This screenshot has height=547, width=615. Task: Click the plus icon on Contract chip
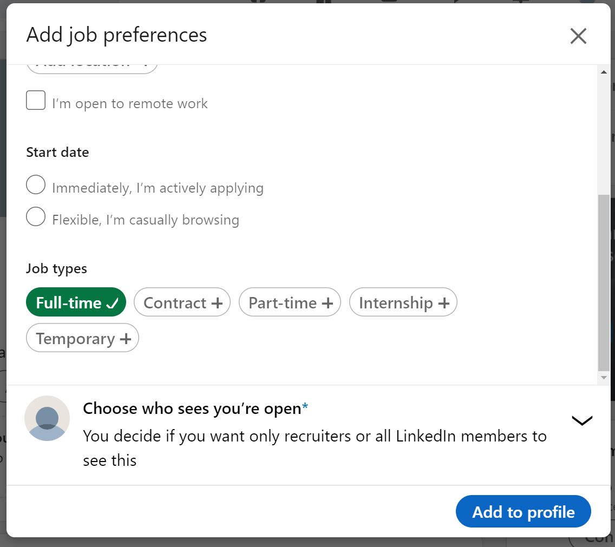tap(217, 303)
